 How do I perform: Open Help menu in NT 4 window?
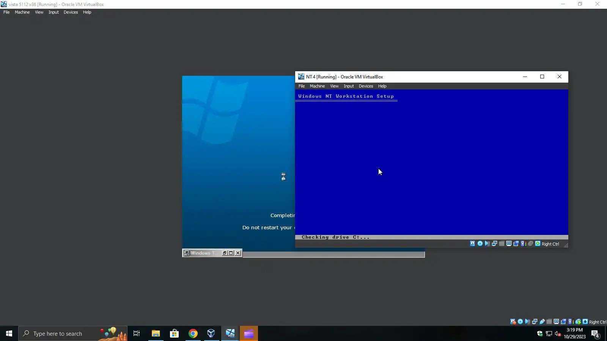(x=382, y=86)
